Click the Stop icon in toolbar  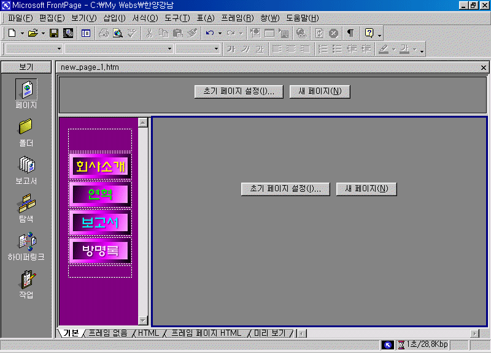coord(333,33)
